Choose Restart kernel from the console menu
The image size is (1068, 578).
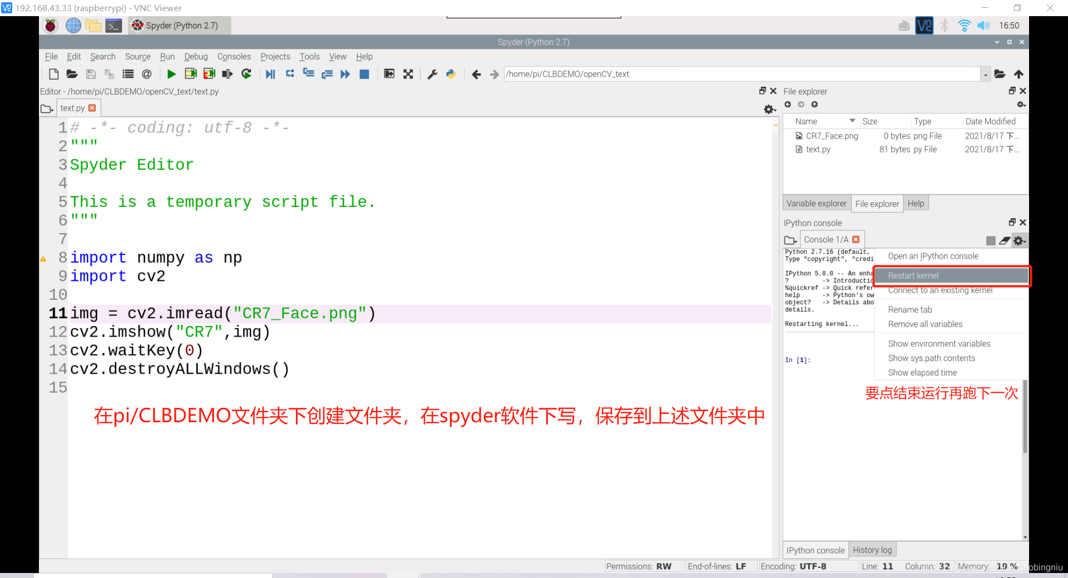coord(951,275)
